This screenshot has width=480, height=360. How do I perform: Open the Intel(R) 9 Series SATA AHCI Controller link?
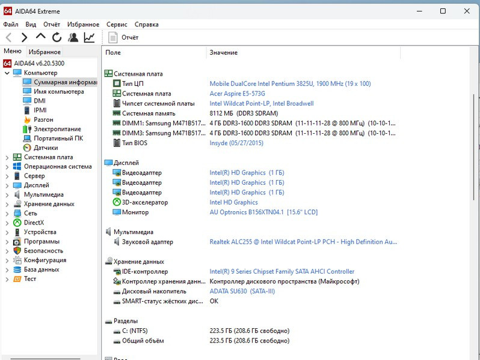pos(282,271)
